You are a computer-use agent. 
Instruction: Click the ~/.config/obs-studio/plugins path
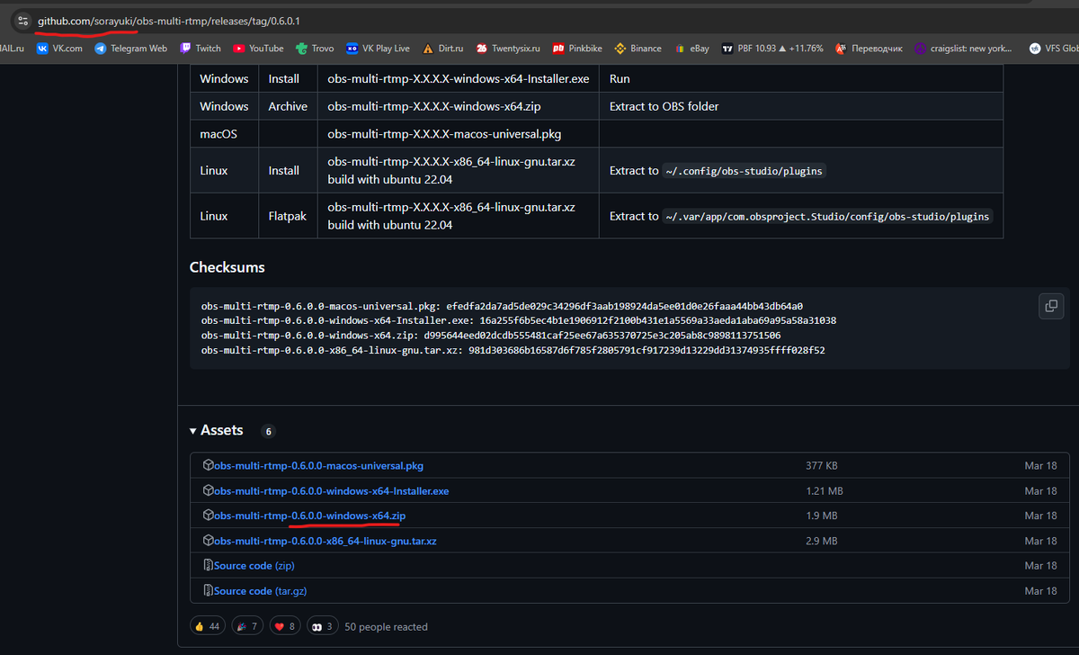744,171
